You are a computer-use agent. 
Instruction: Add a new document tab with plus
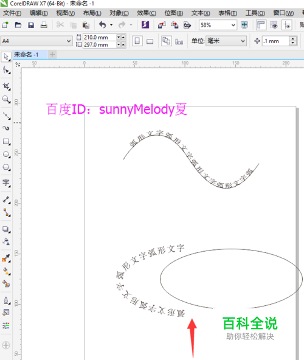[x=52, y=55]
